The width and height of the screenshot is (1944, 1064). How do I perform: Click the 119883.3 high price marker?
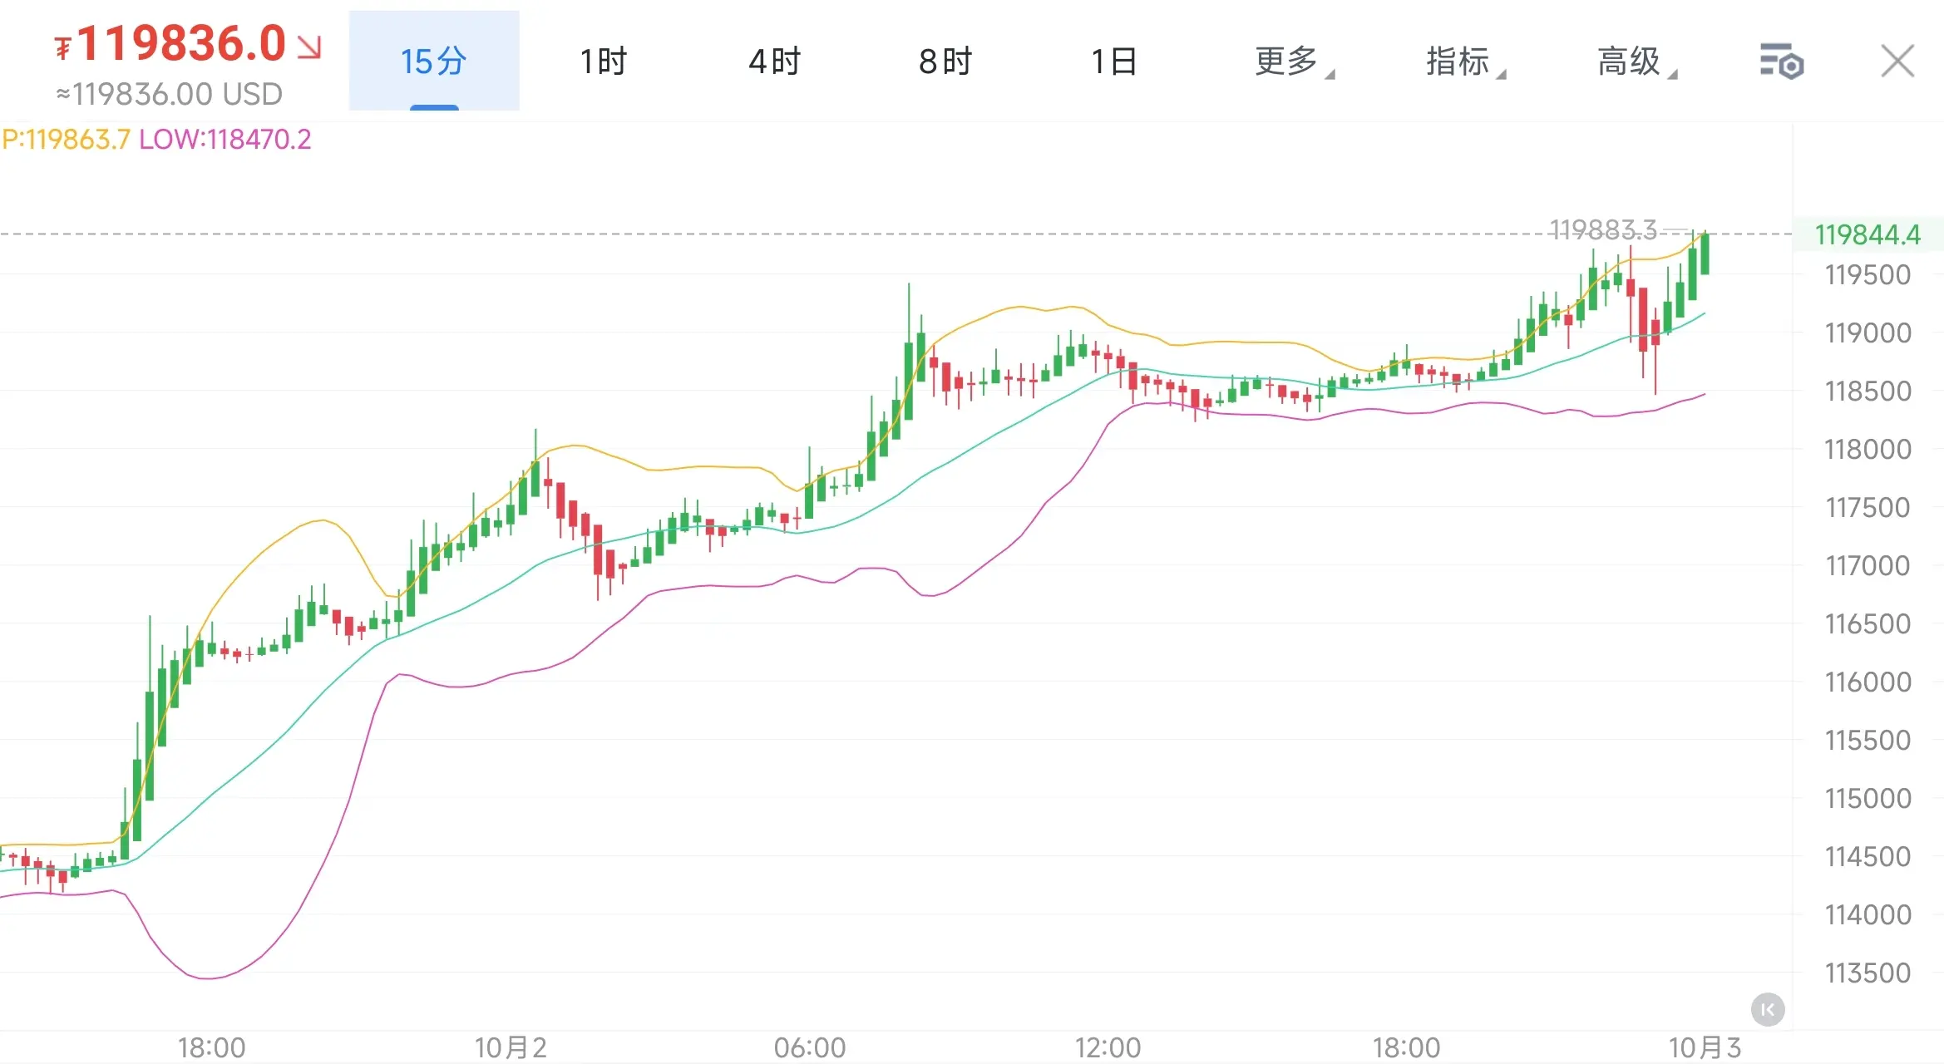(1603, 229)
